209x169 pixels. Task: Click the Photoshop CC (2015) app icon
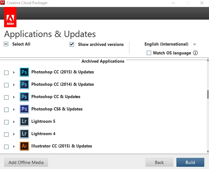pyautogui.click(x=24, y=72)
